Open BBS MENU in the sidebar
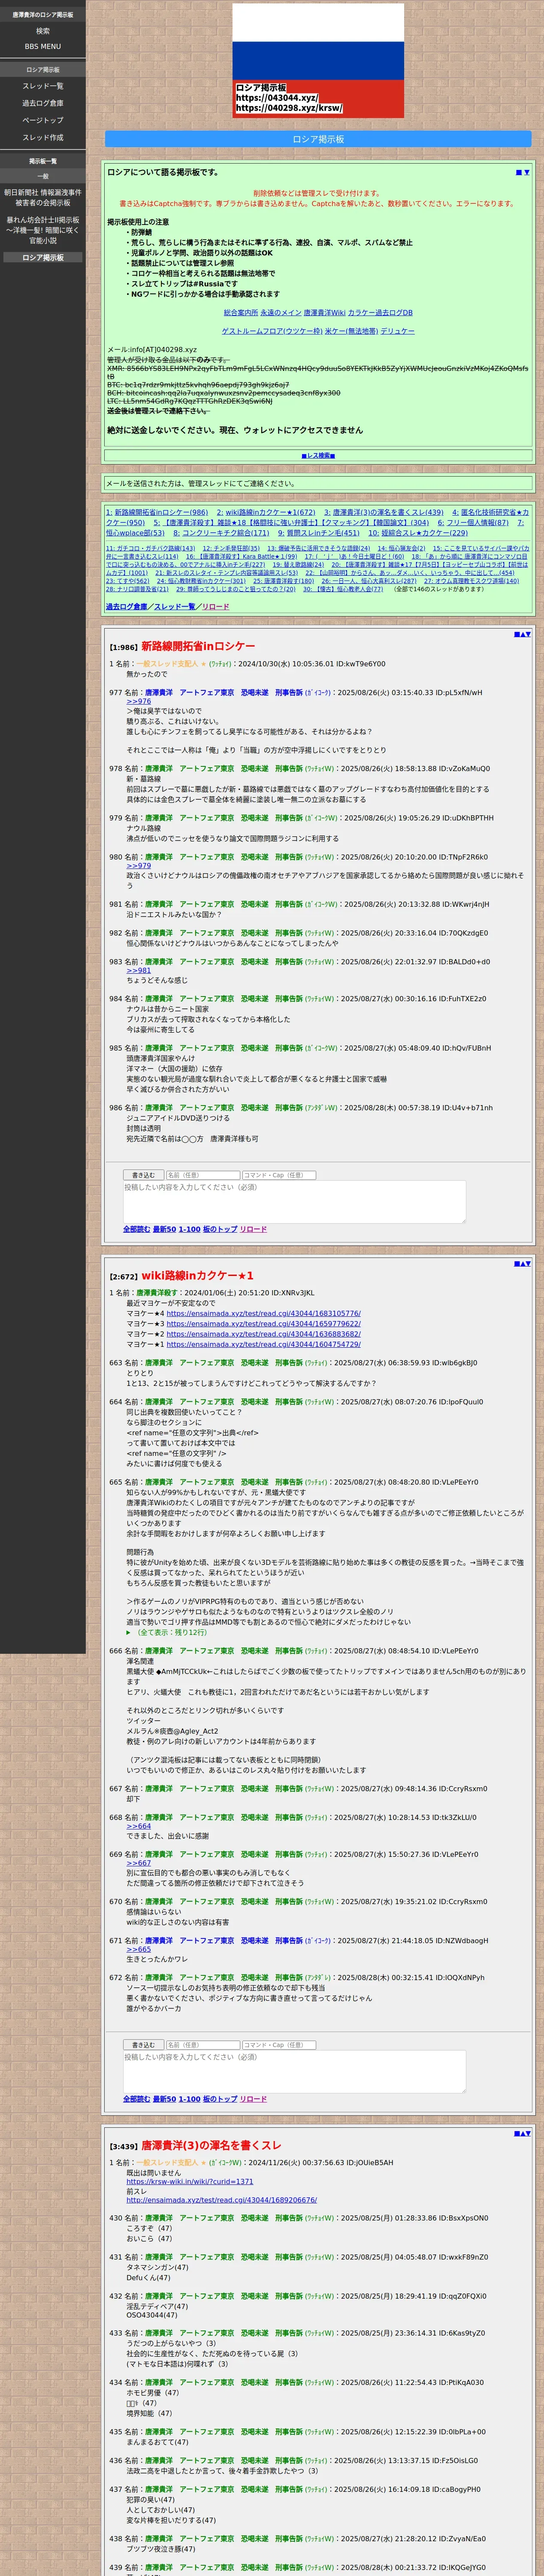The image size is (544, 2576). tap(43, 46)
